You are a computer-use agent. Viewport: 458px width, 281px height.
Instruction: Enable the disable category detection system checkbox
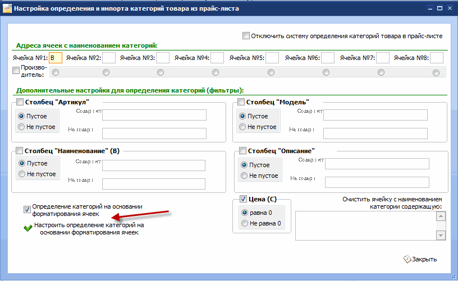pos(246,36)
